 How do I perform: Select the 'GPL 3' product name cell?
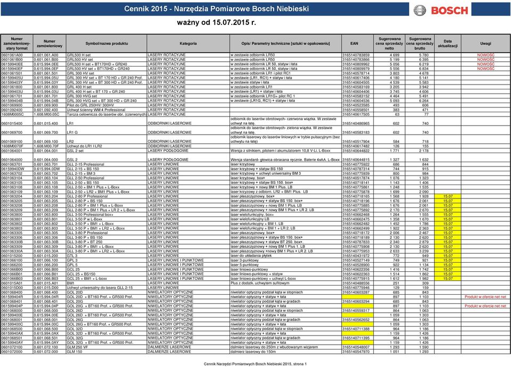[x=106, y=260]
